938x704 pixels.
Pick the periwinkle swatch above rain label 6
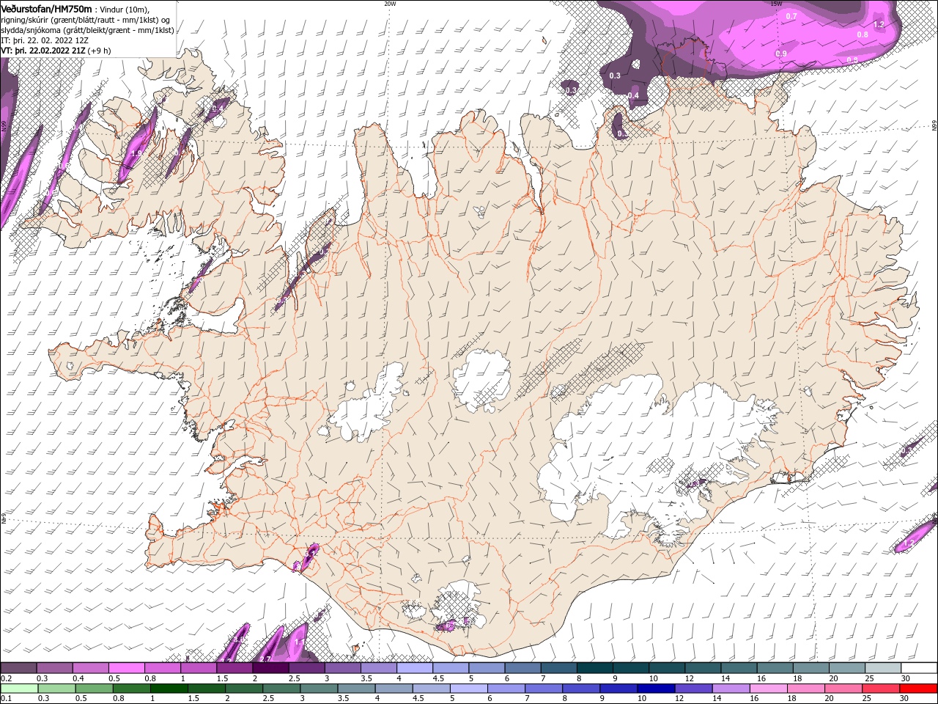(506, 689)
